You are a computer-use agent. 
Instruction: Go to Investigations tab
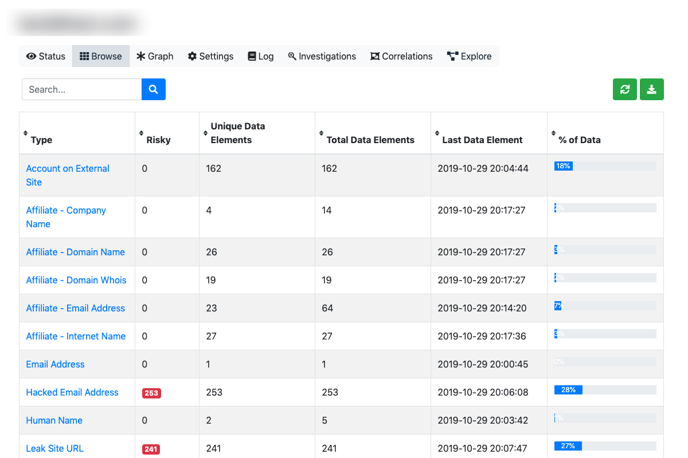pos(322,56)
